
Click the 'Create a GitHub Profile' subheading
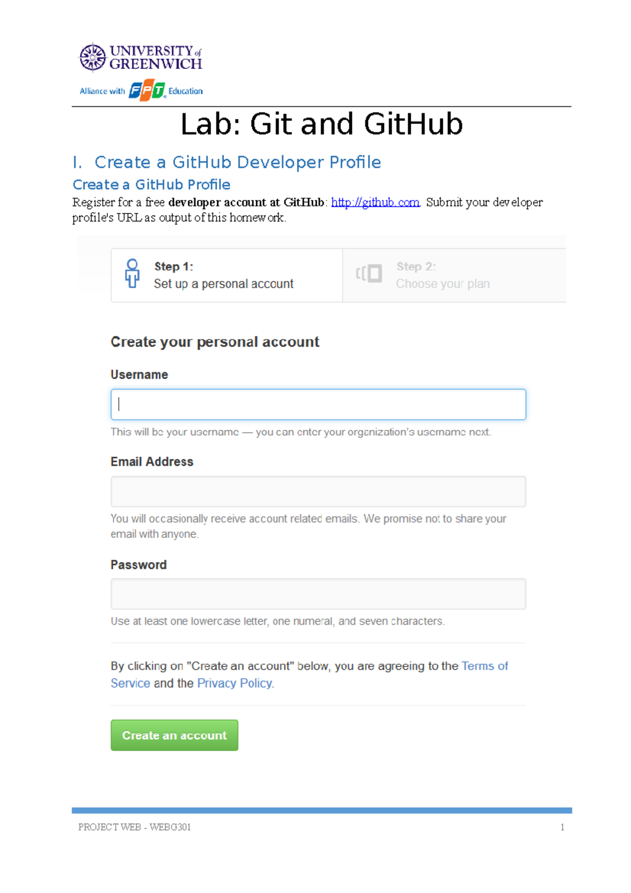[x=151, y=185]
